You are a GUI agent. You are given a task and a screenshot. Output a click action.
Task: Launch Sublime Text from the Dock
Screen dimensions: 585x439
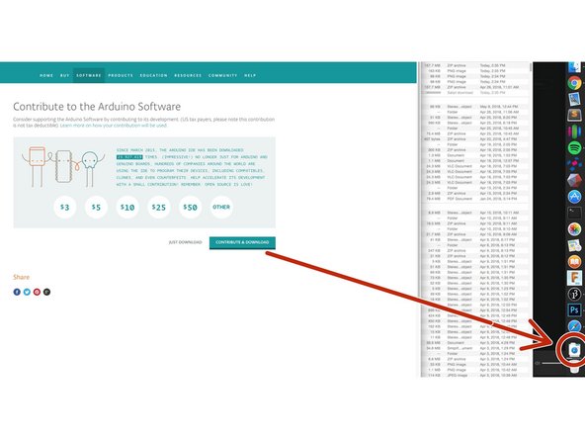(574, 115)
